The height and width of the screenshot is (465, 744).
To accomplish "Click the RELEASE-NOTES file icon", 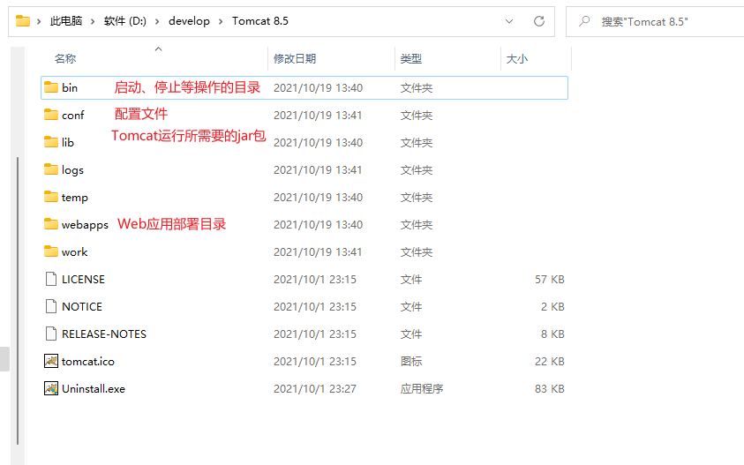I will (x=51, y=334).
